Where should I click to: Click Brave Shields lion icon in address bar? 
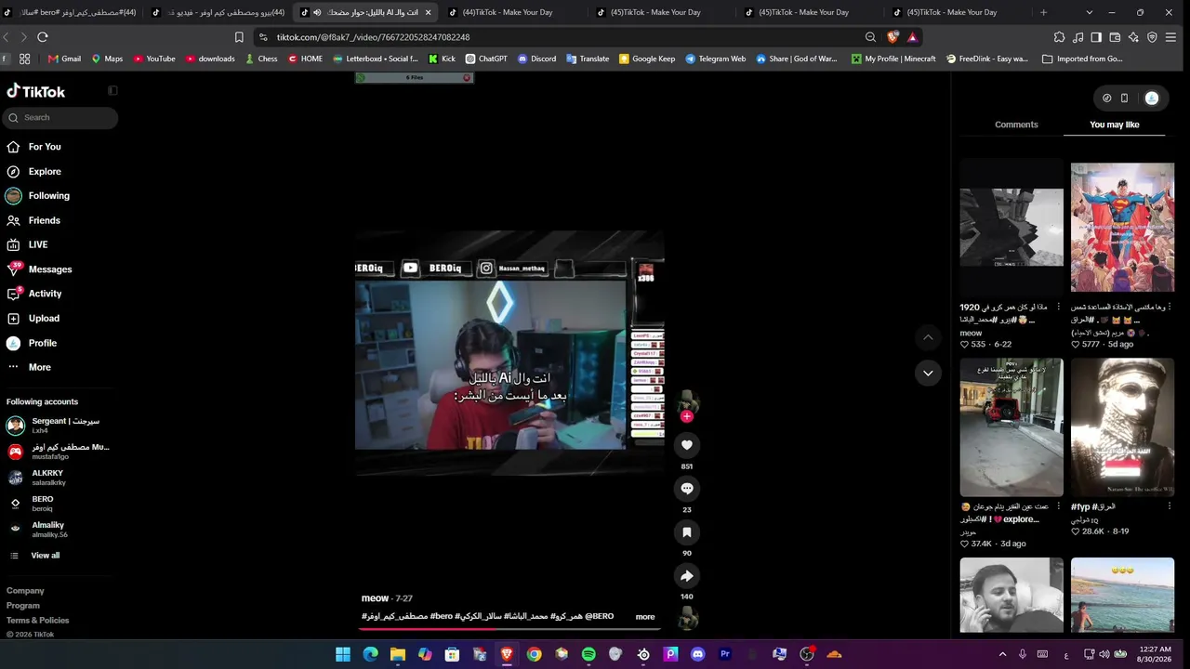coord(892,37)
